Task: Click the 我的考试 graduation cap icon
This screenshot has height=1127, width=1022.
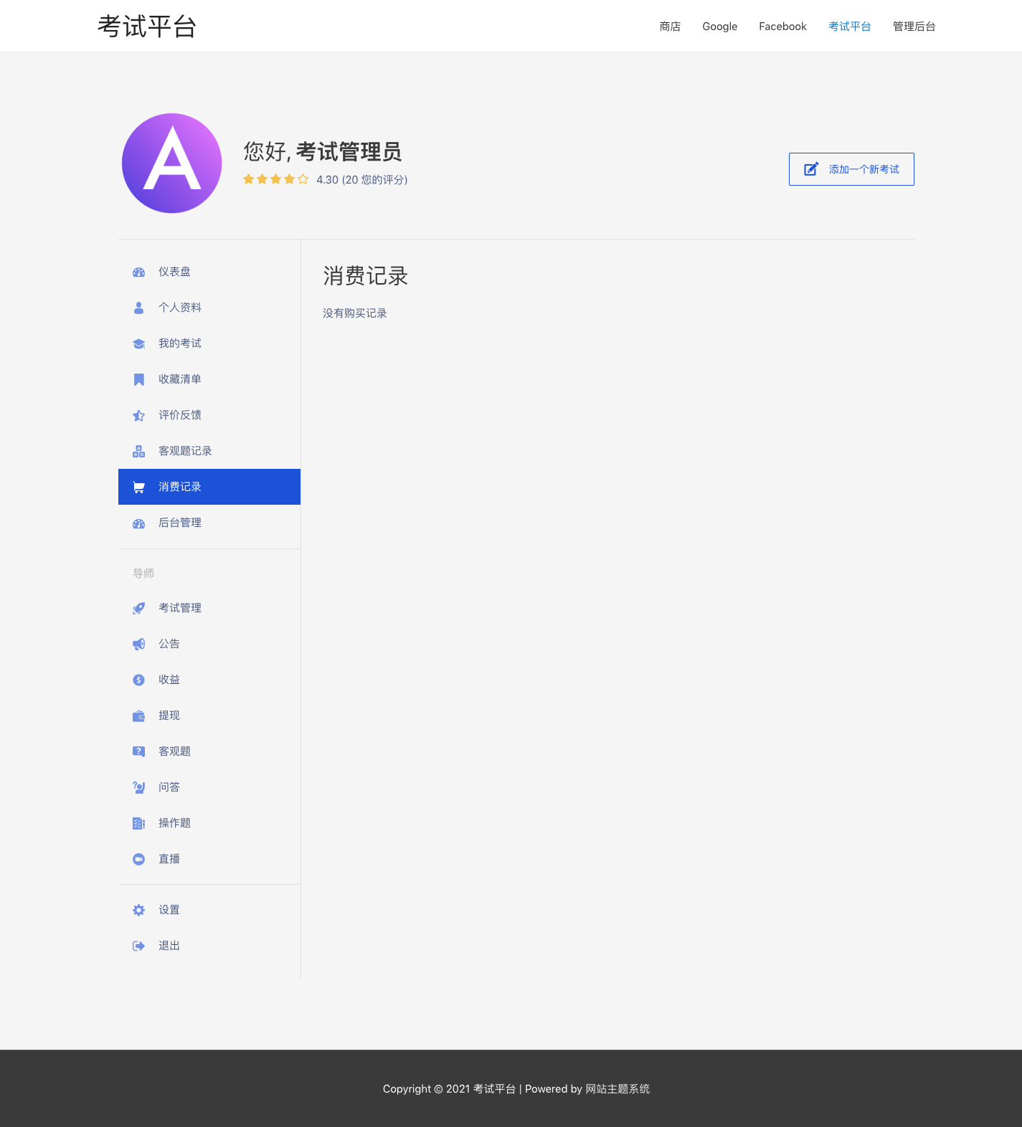Action: click(139, 344)
